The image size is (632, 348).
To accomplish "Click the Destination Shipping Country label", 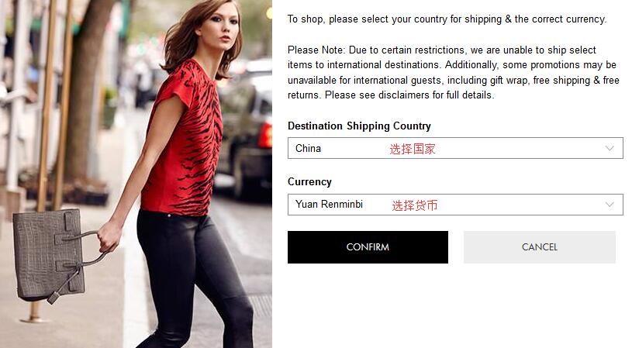I will coord(359,126).
